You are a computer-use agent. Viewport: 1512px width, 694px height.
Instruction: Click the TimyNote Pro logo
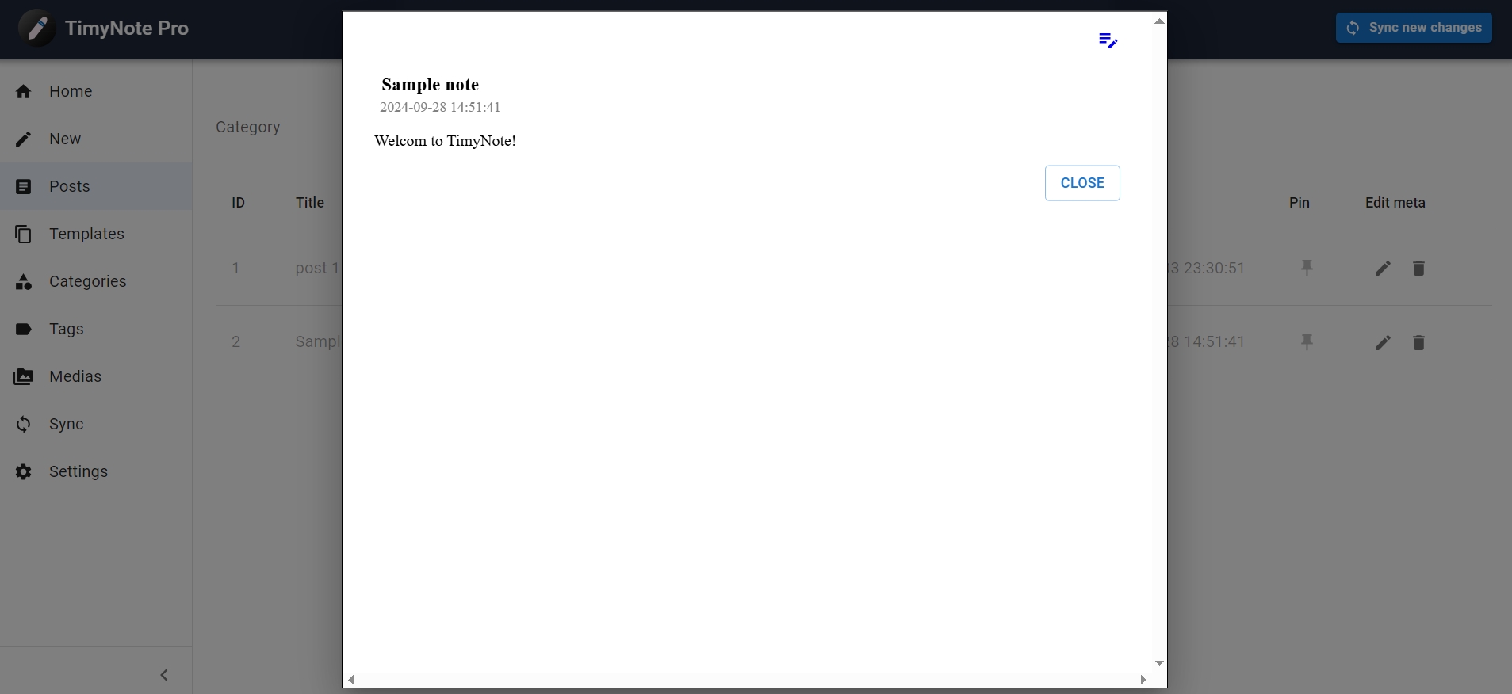tap(36, 29)
